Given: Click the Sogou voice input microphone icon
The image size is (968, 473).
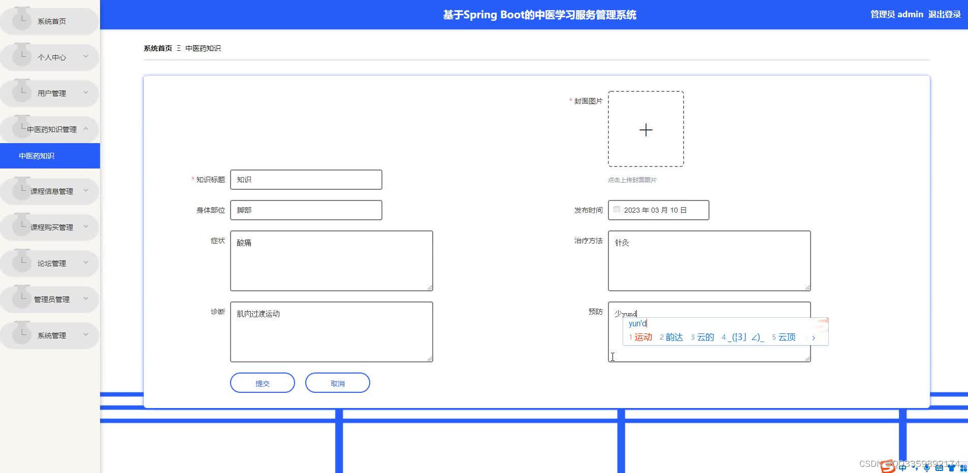Looking at the screenshot, I should 927,467.
